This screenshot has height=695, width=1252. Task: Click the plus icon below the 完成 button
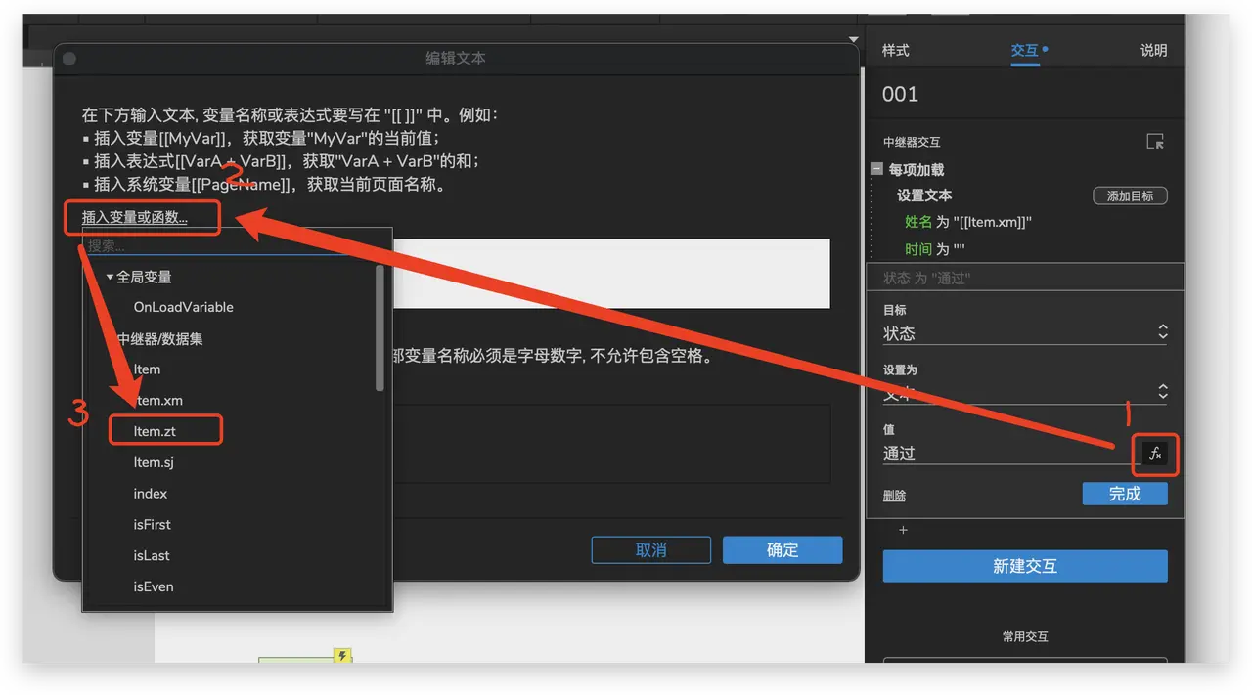pos(903,530)
